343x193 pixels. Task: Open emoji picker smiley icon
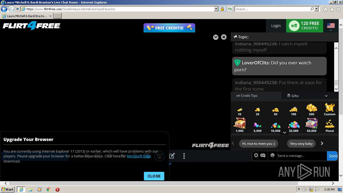point(273,155)
